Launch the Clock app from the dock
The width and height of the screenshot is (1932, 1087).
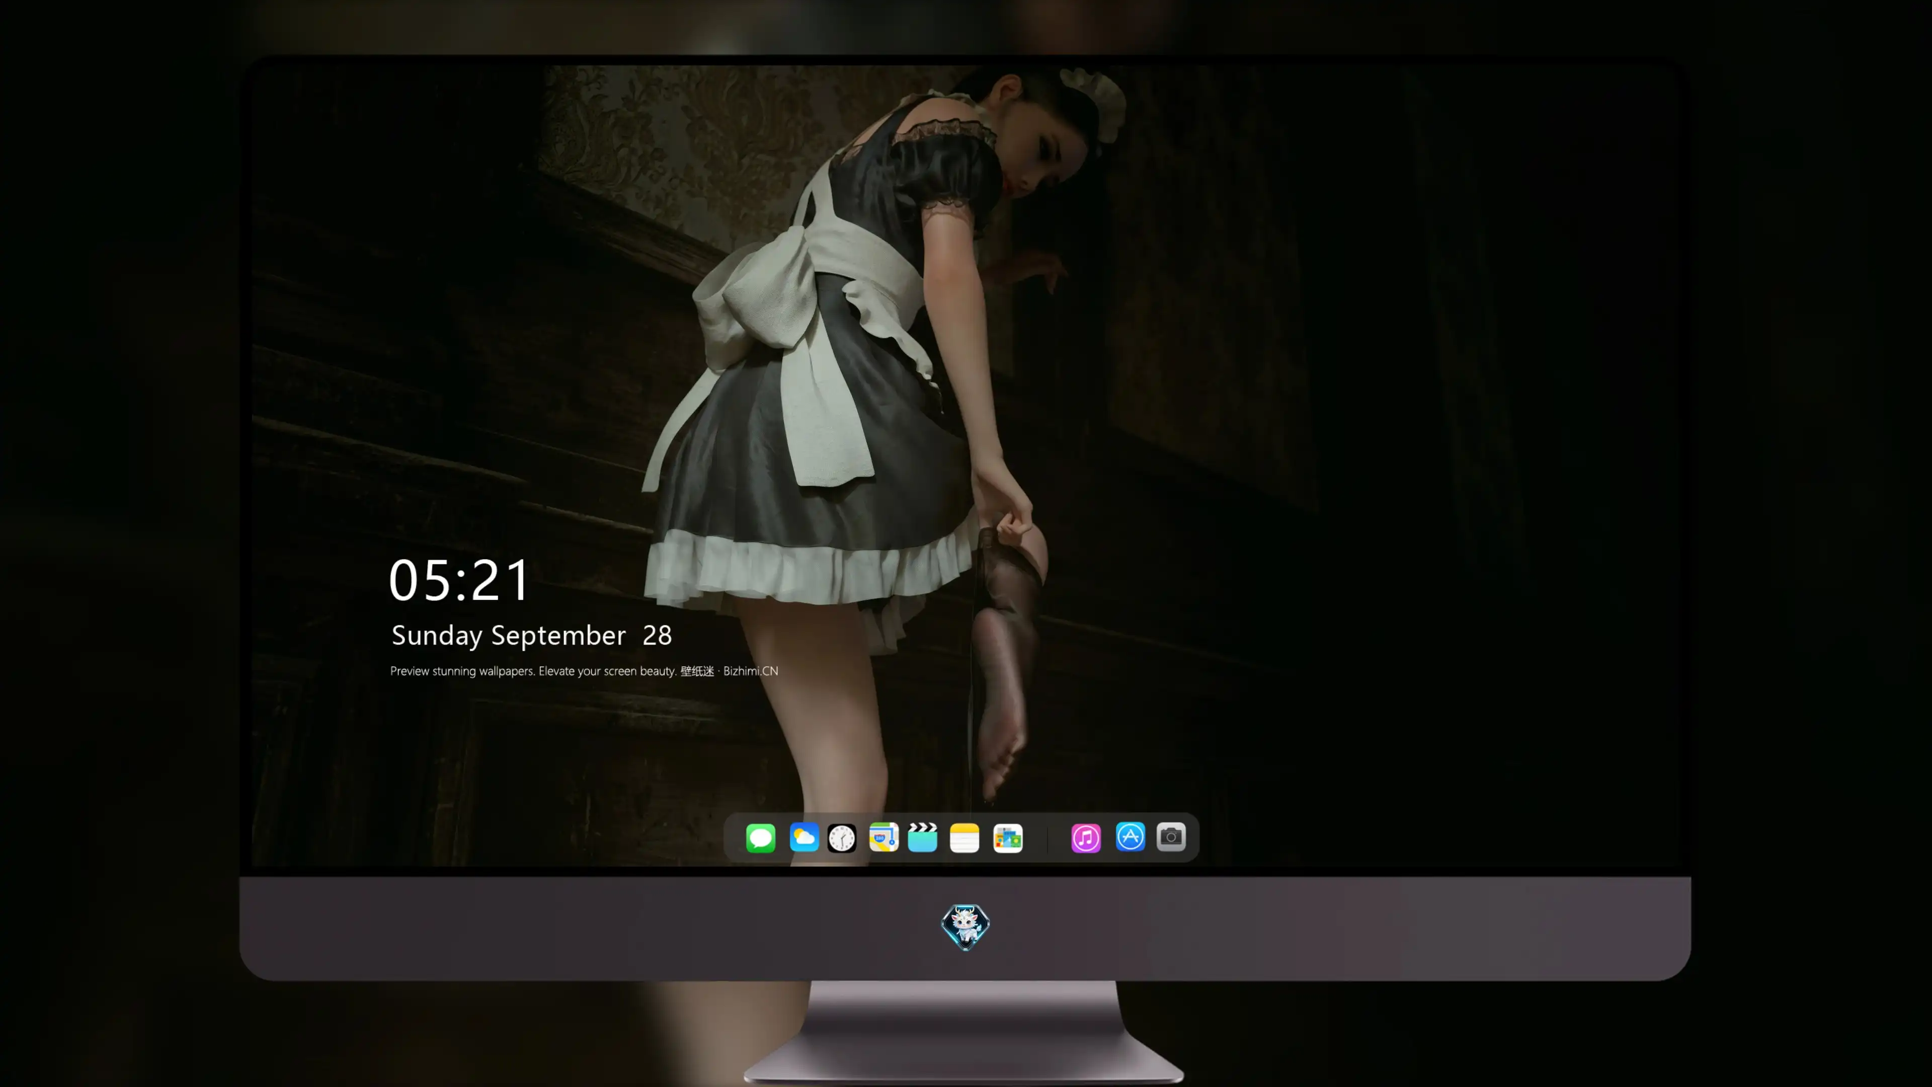[x=842, y=838]
